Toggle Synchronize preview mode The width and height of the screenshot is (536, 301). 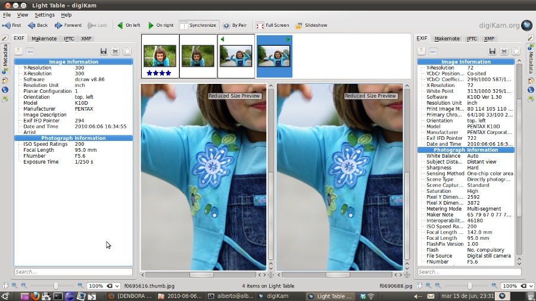point(198,25)
